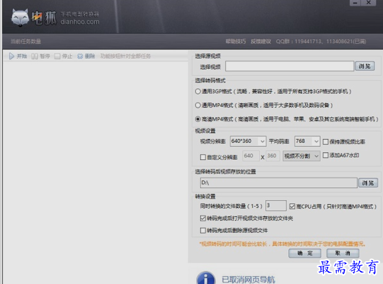
Task: Click the 电狐 fox logo
Action: [x=20, y=18]
